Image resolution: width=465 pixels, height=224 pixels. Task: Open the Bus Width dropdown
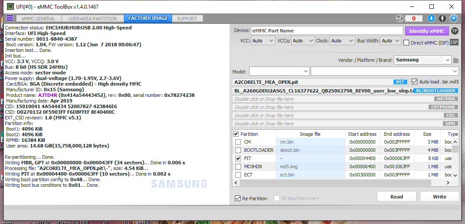[390, 41]
